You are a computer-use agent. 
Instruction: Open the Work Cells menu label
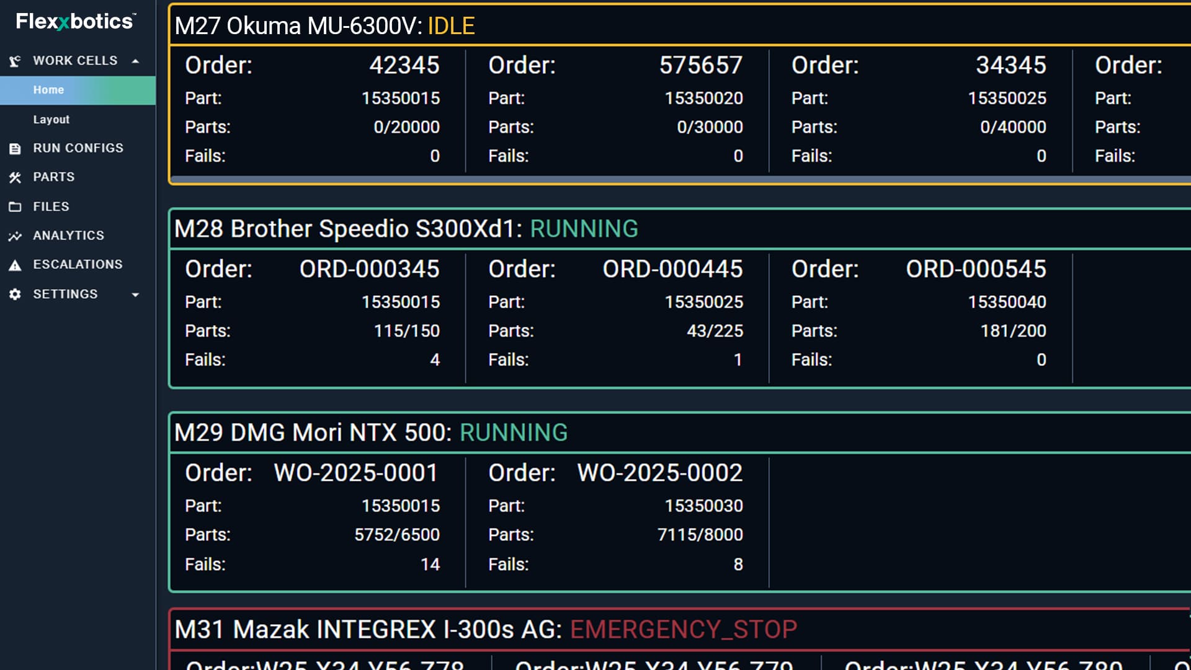pos(75,61)
